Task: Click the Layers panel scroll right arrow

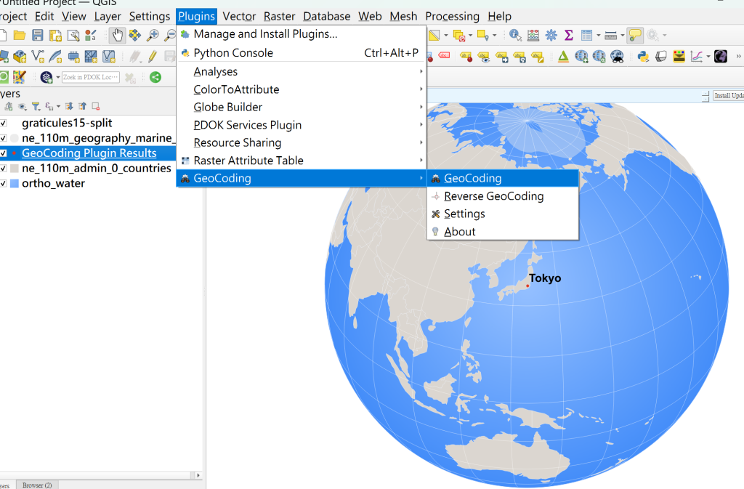Action: pyautogui.click(x=198, y=475)
